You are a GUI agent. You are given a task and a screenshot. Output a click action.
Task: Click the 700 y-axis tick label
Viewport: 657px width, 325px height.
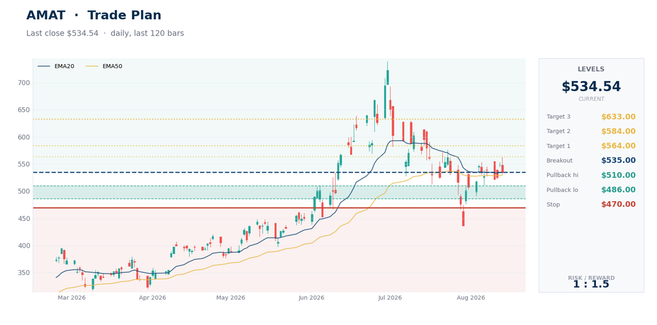coord(24,83)
